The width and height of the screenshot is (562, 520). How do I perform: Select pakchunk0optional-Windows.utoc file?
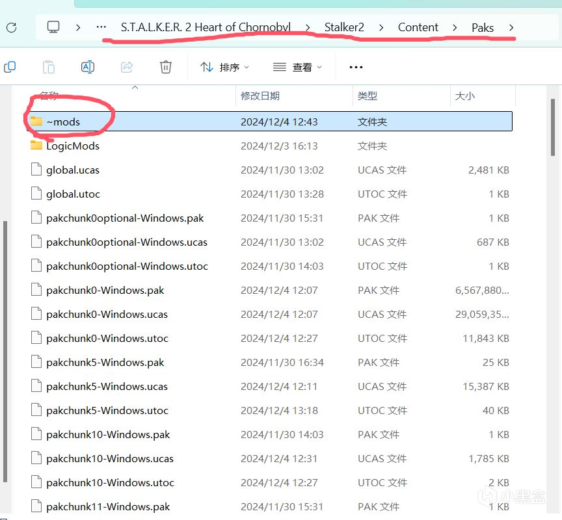(269, 266)
